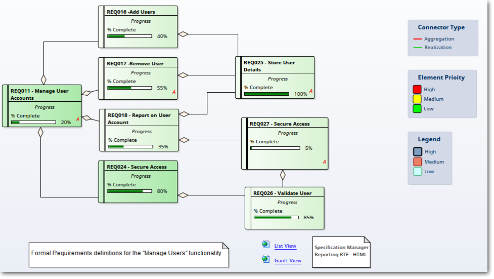Click the green Low priority swatch
The width and height of the screenshot is (494, 279).
[x=417, y=108]
